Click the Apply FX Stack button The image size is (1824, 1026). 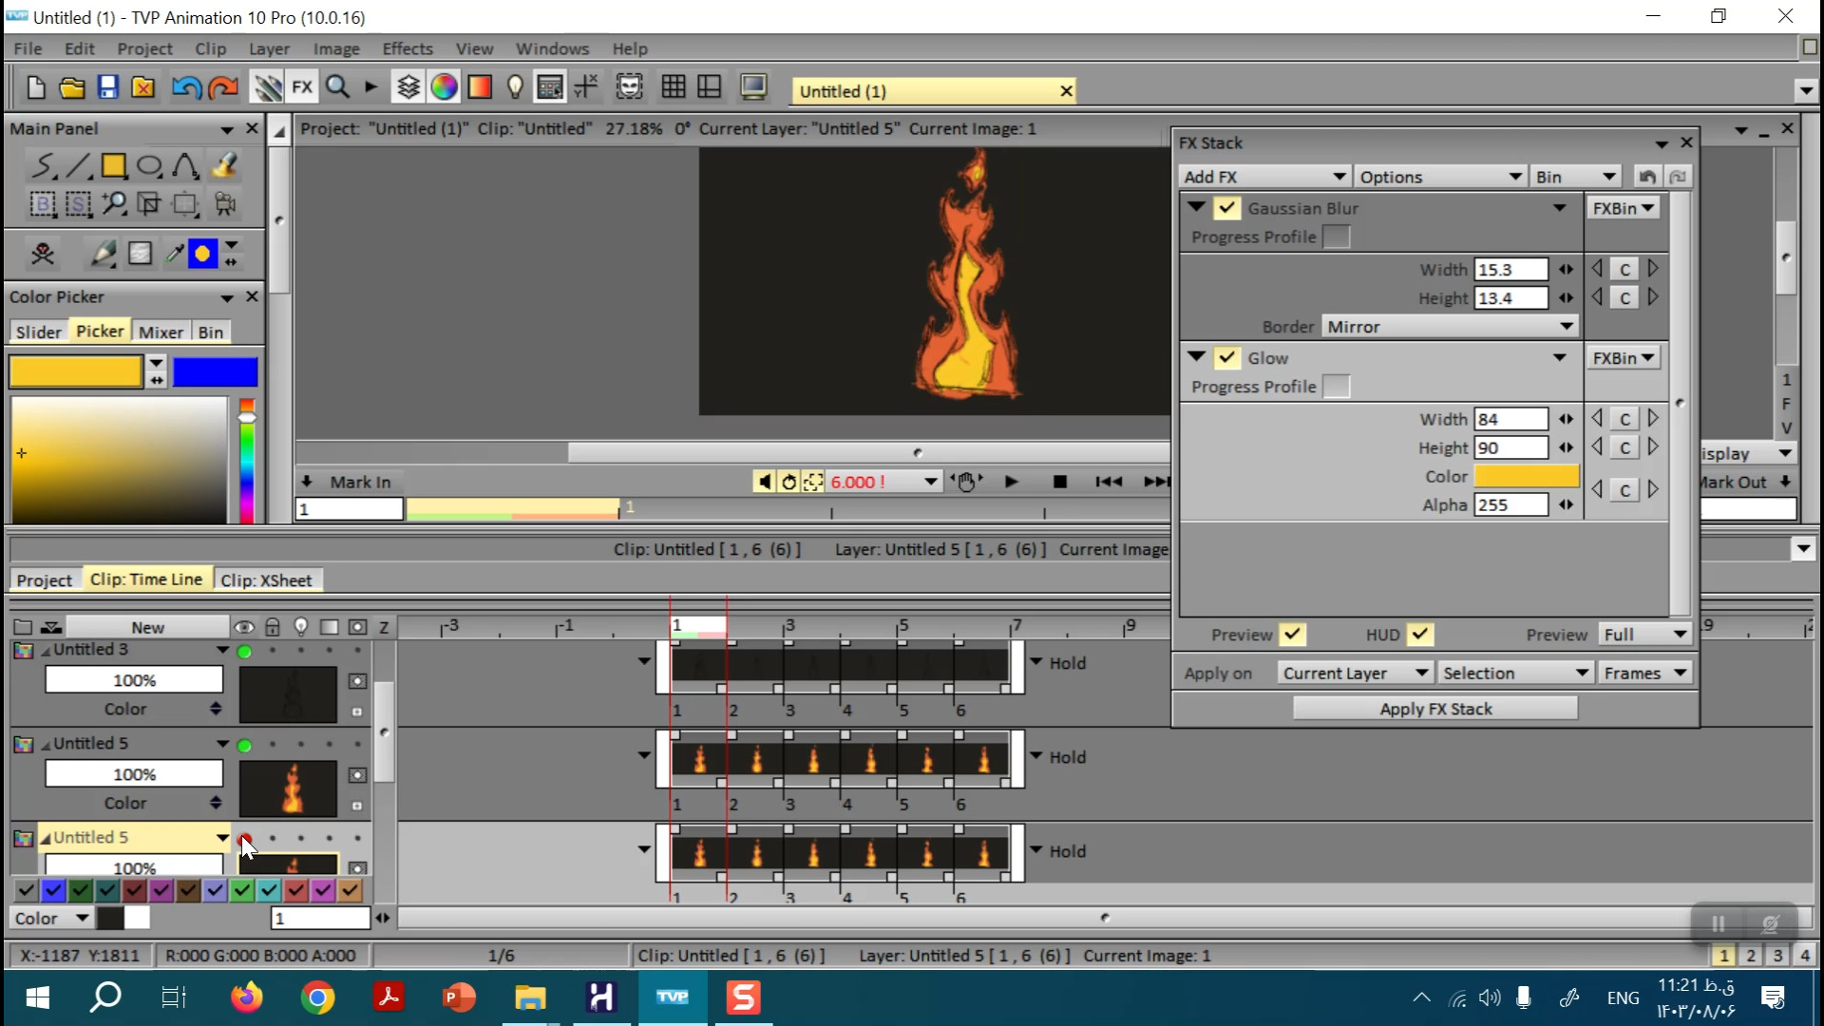point(1434,709)
